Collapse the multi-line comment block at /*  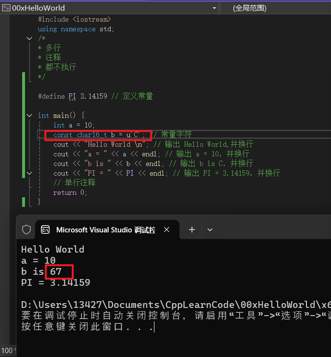coord(29,38)
